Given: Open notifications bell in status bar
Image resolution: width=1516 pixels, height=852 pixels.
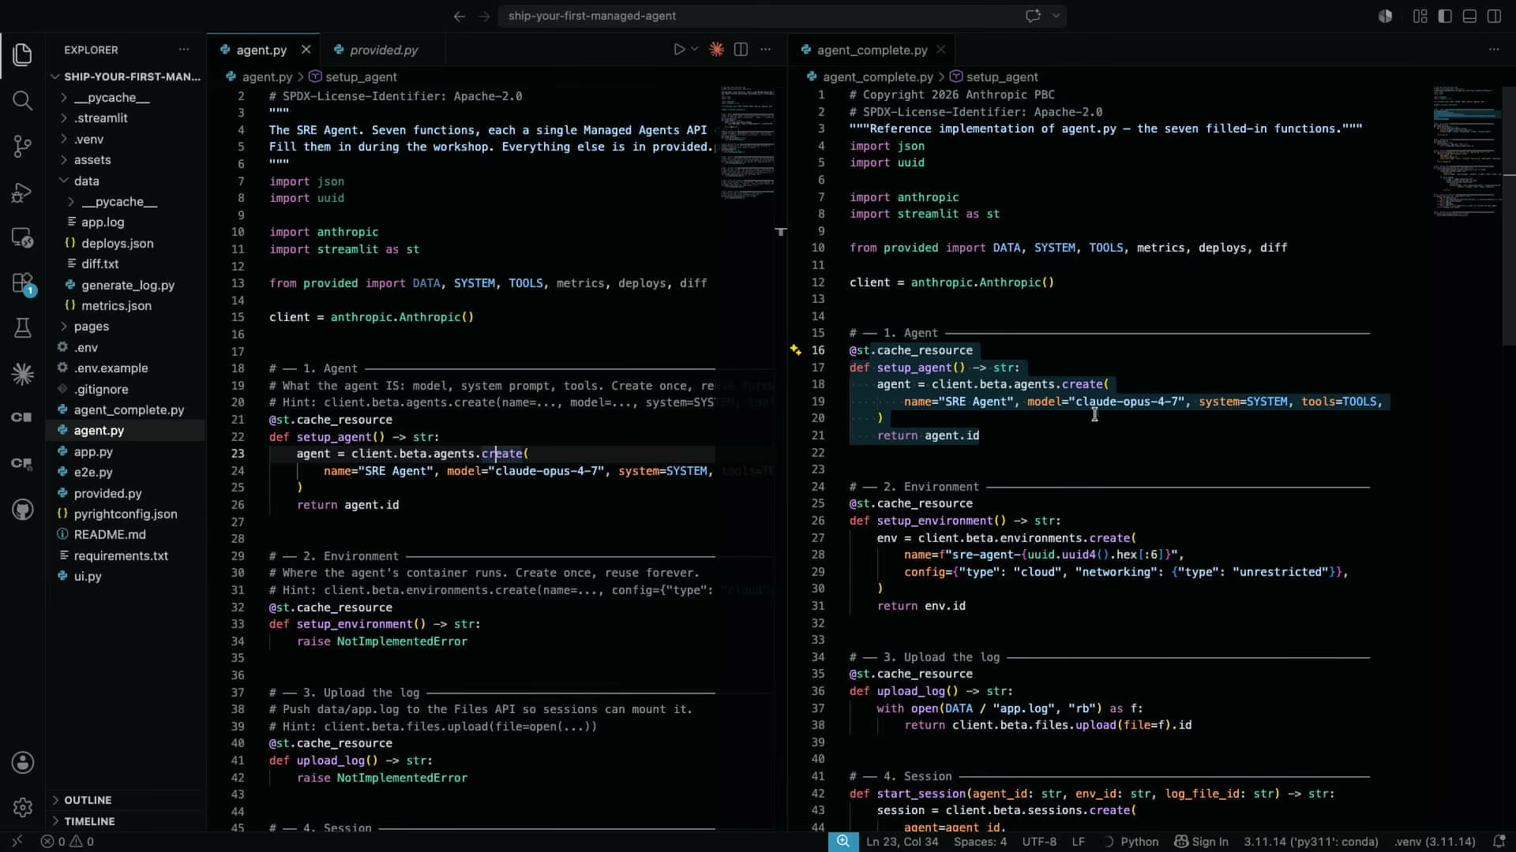Looking at the screenshot, I should point(1499,842).
